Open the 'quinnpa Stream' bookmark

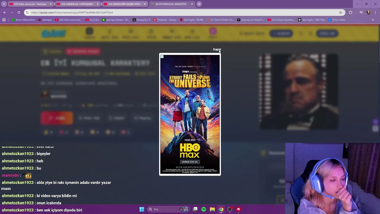pos(116,20)
